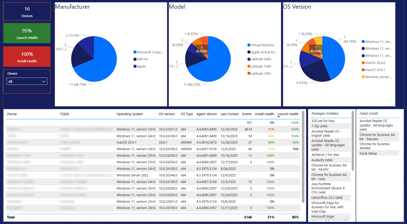Click the Dell Inc. legend marker

(x=135, y=59)
